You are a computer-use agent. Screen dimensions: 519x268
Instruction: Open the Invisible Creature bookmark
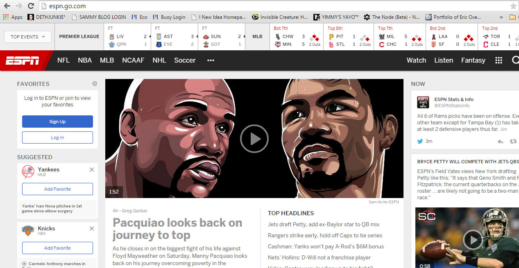[280, 17]
